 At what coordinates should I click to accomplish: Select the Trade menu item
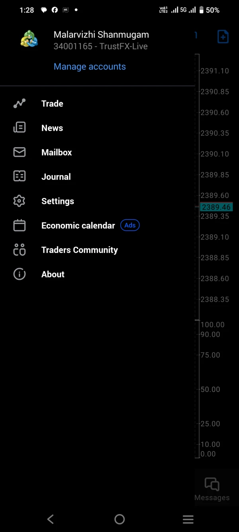tap(52, 104)
